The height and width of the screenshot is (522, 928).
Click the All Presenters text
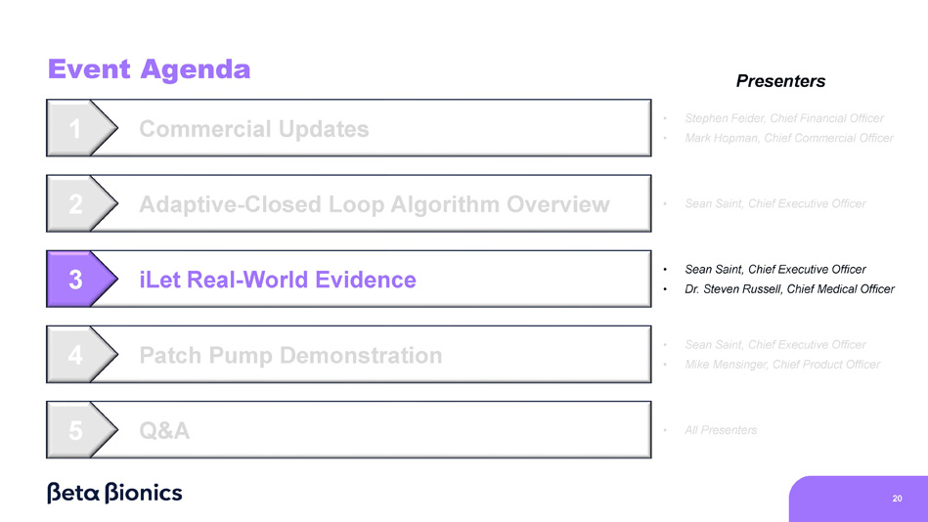(721, 430)
